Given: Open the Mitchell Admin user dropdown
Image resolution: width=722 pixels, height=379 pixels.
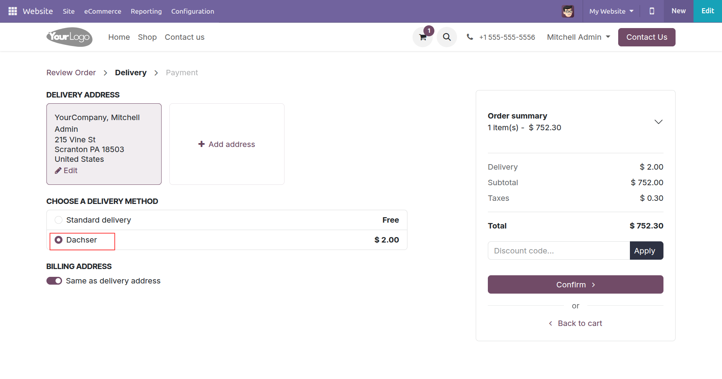Looking at the screenshot, I should coord(578,37).
